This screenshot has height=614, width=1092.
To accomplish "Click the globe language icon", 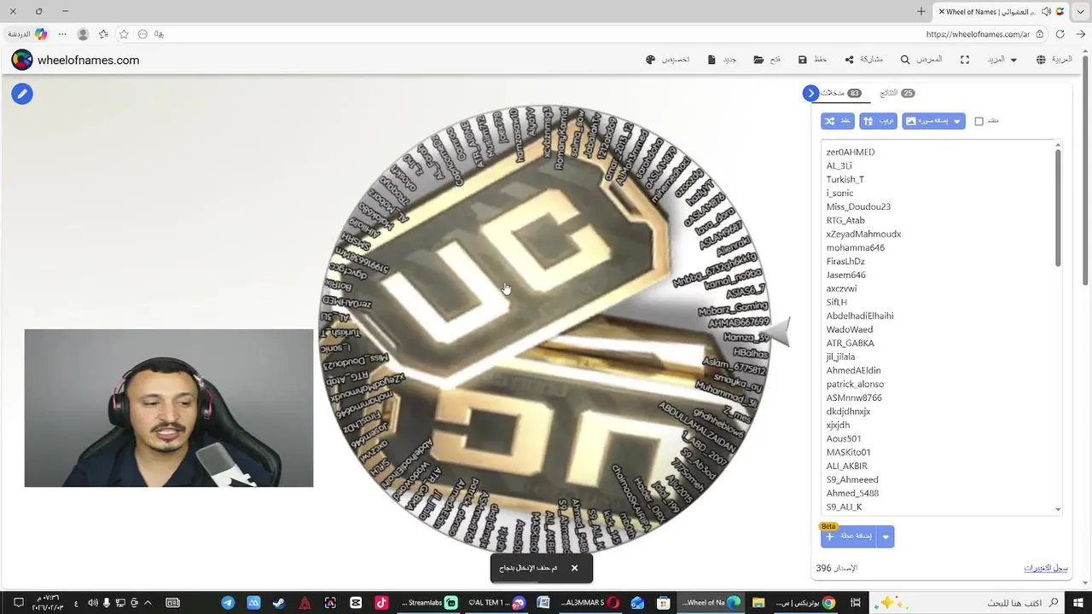I will [1041, 60].
